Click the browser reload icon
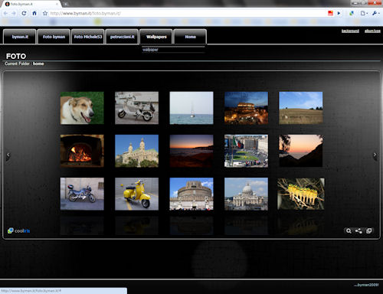Image resolution: width=383 pixels, height=294 pixels. [24, 13]
